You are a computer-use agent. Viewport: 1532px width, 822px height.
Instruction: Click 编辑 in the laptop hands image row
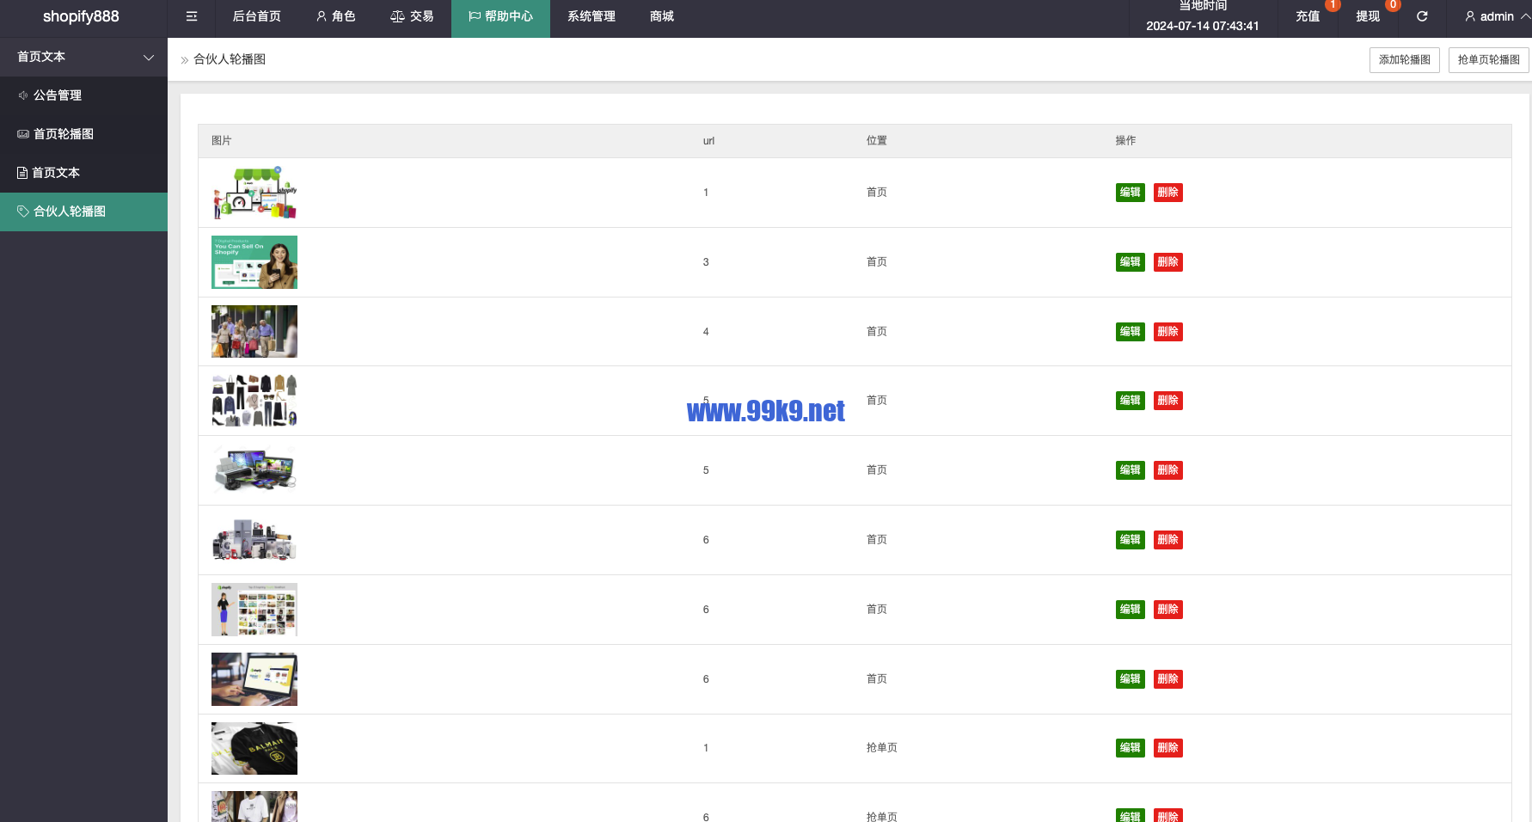click(x=1131, y=679)
